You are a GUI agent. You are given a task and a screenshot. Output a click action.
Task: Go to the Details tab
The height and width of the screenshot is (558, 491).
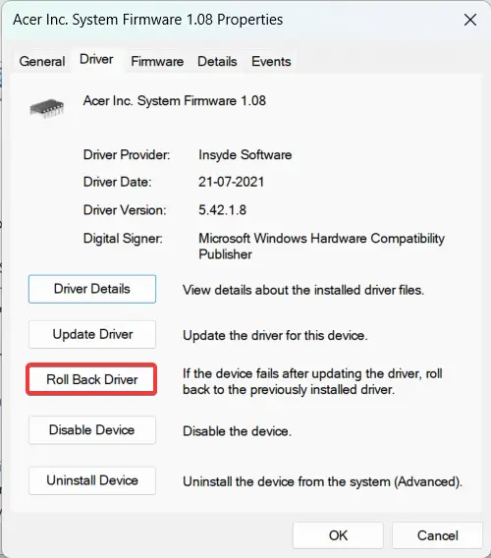pos(217,61)
